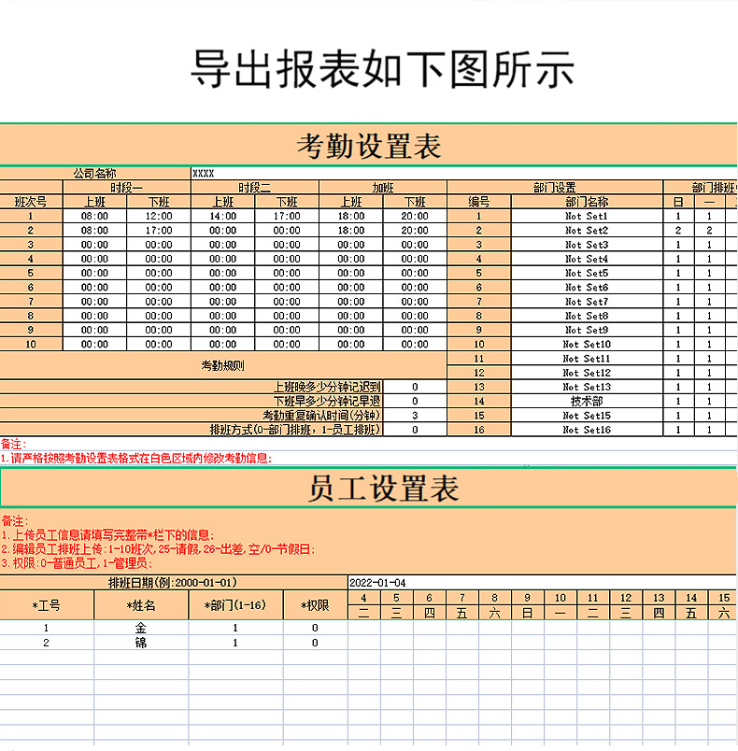Viewport: 738px width, 751px height.
Task: Click shift 1 时段二 上班 time 14:00
Action: (x=222, y=217)
